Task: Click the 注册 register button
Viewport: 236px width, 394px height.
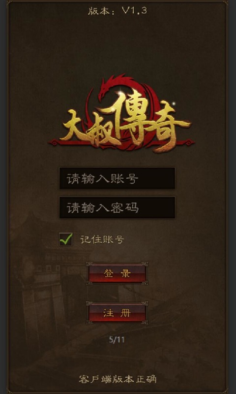Action: pyautogui.click(x=117, y=313)
